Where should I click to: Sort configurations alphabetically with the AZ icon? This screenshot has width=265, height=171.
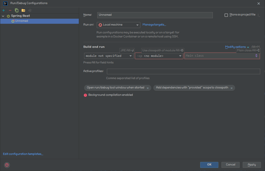(30, 10)
